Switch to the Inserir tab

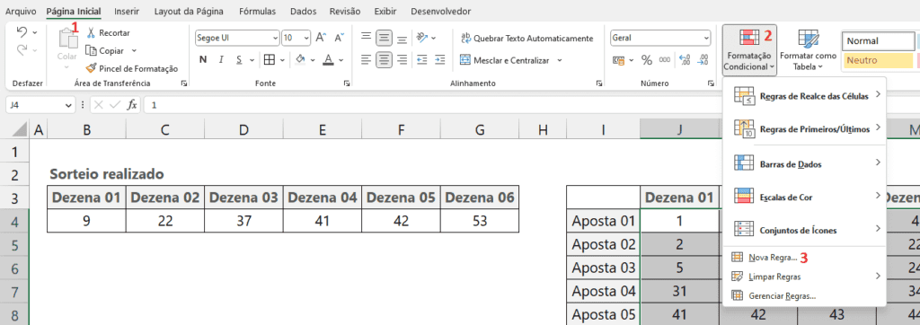click(127, 11)
